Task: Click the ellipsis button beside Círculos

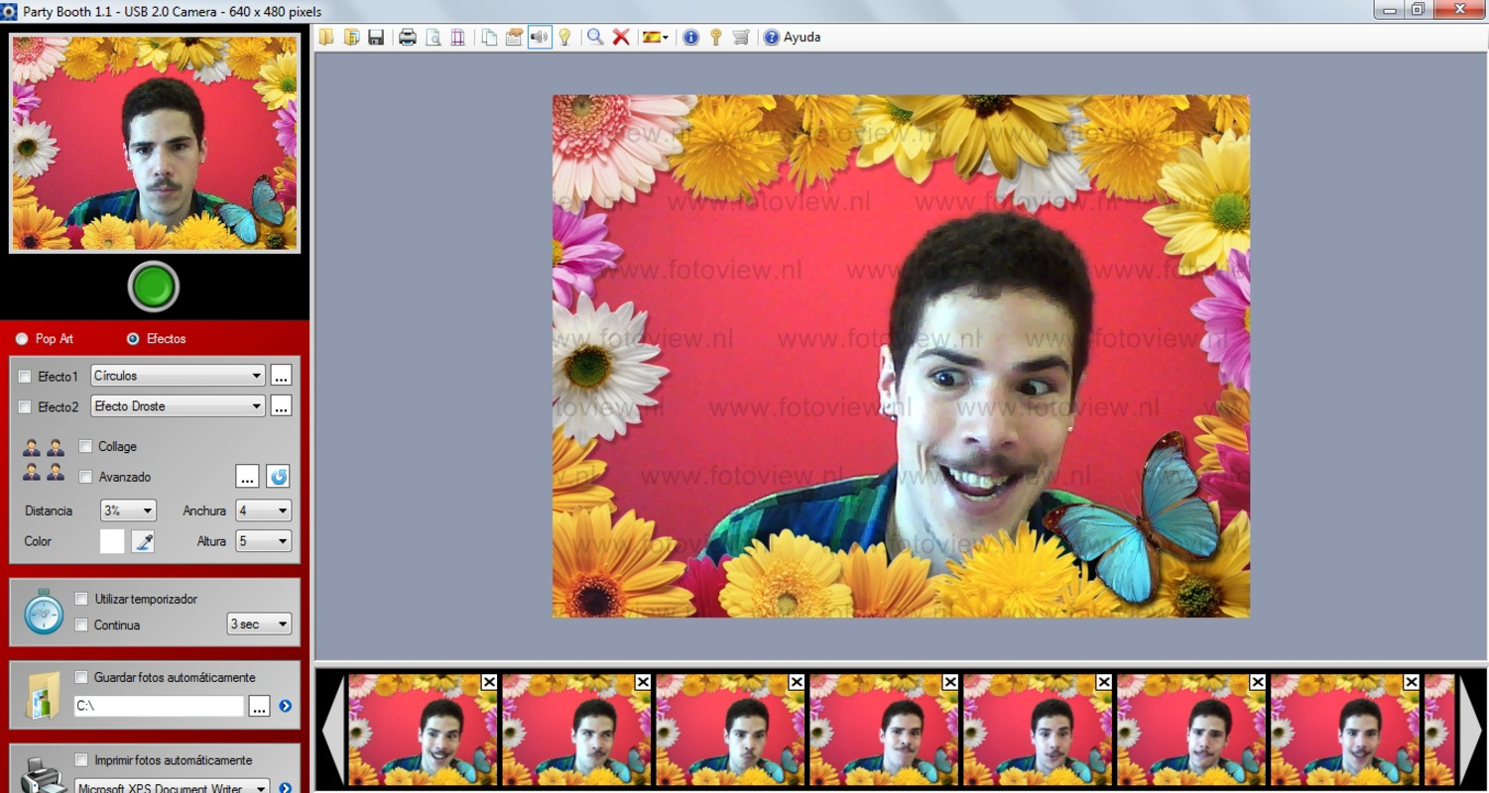Action: pos(281,376)
